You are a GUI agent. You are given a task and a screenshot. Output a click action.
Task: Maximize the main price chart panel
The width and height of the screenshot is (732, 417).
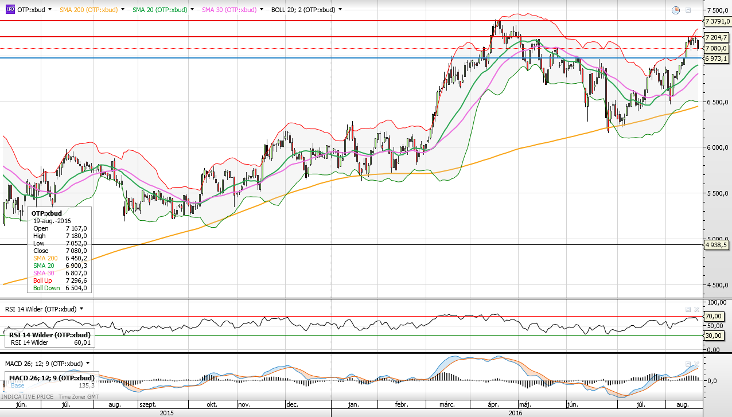tap(688, 10)
